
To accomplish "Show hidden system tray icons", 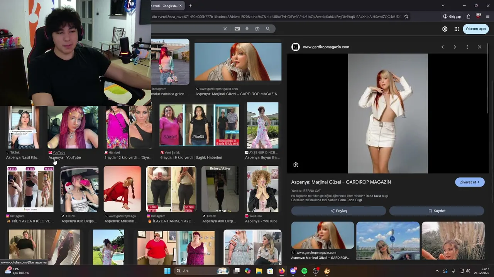I will click(437, 271).
